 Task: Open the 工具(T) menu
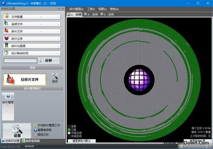(x=91, y=9)
